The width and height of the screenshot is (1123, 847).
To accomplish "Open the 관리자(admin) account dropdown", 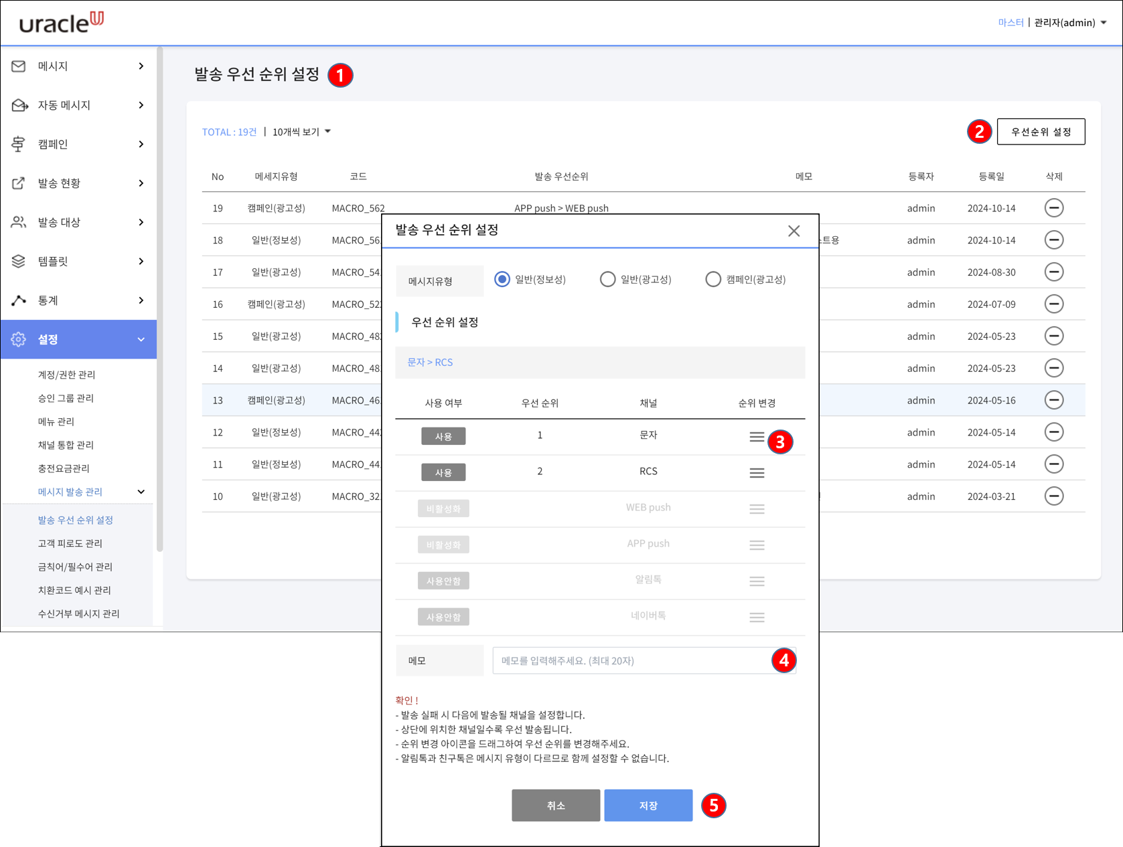I will coord(1070,23).
